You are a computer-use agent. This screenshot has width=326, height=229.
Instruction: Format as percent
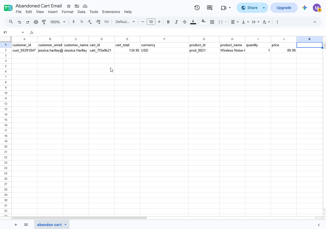coord(82,22)
